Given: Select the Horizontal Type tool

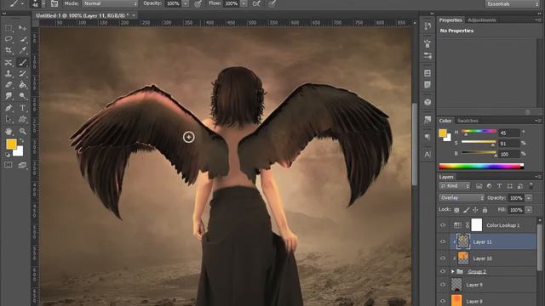Looking at the screenshot, I should tap(23, 108).
